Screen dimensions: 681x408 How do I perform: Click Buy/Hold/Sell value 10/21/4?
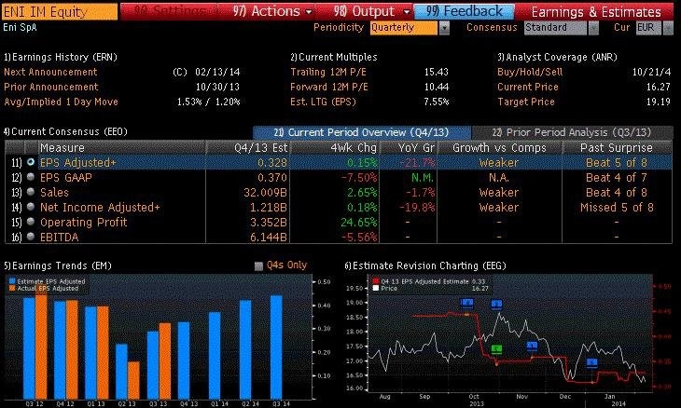[x=651, y=72]
